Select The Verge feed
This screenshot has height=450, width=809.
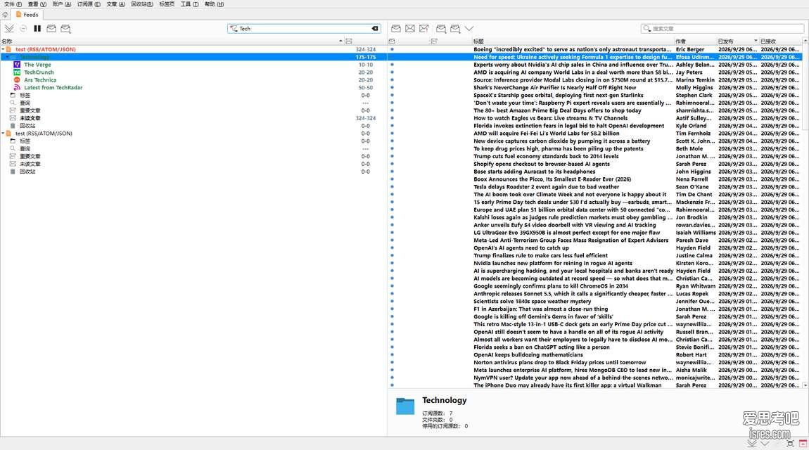click(x=37, y=65)
